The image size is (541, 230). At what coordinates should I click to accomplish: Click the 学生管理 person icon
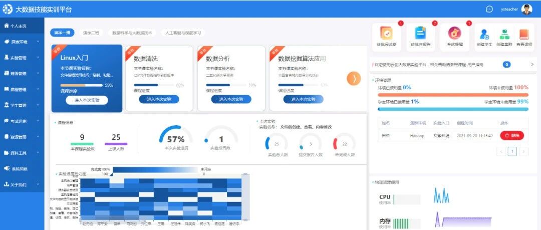pyautogui.click(x=6, y=105)
